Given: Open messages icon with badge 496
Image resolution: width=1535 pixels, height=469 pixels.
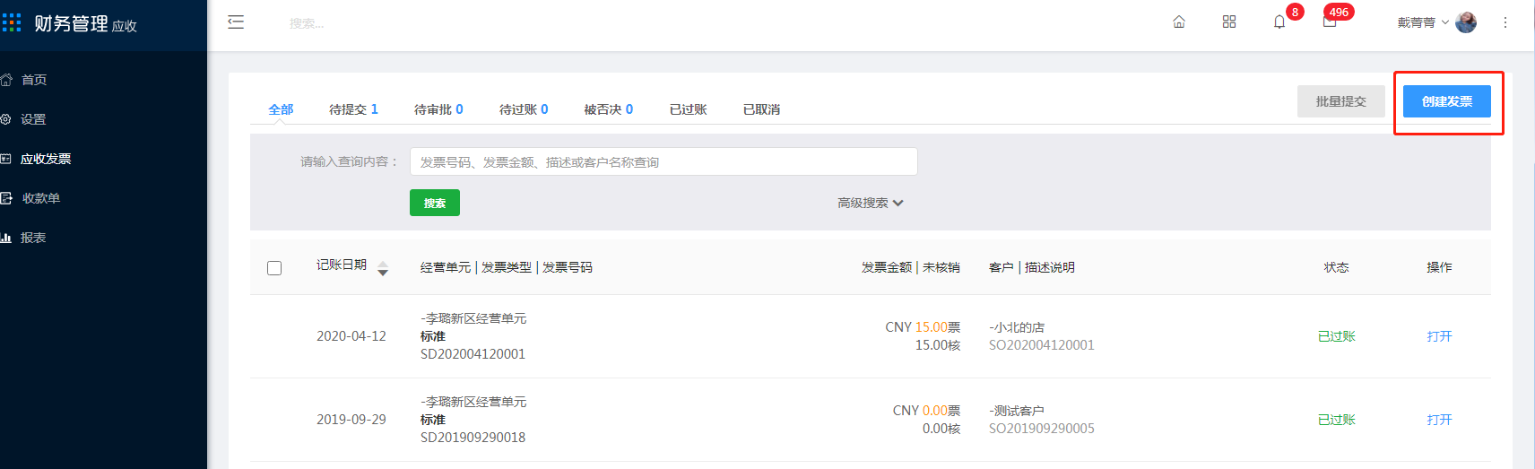Looking at the screenshot, I should pyautogui.click(x=1330, y=22).
